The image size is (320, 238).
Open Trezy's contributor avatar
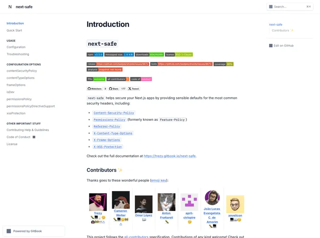point(98,202)
